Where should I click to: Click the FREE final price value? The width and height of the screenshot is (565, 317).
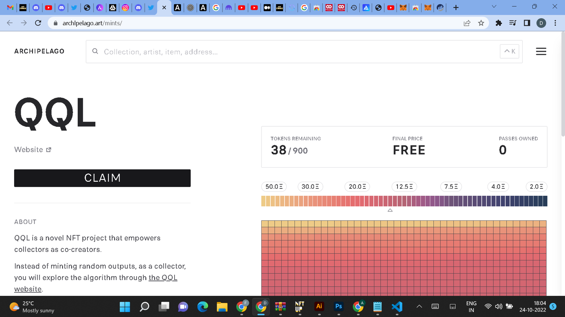pyautogui.click(x=409, y=150)
